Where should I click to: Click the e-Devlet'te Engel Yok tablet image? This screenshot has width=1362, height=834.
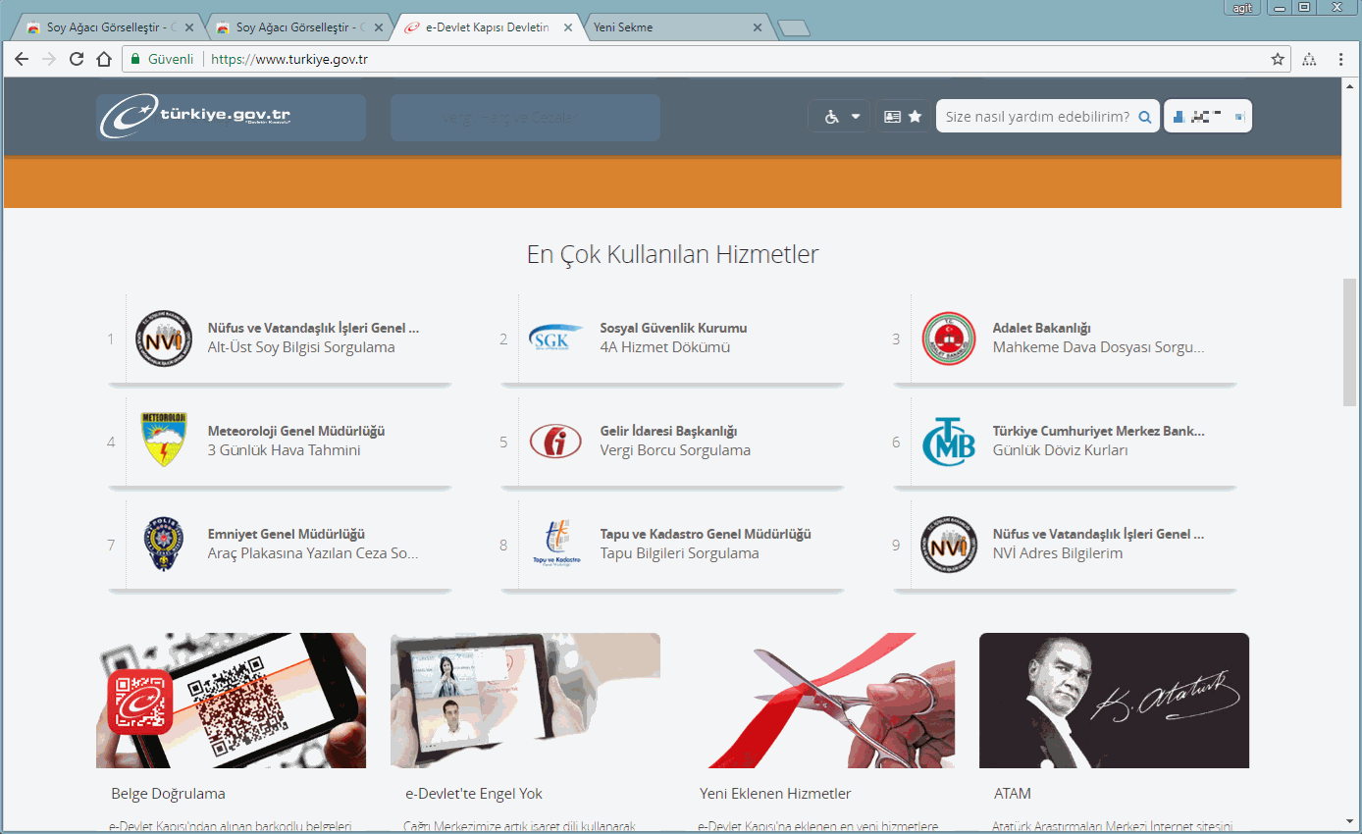tap(525, 701)
